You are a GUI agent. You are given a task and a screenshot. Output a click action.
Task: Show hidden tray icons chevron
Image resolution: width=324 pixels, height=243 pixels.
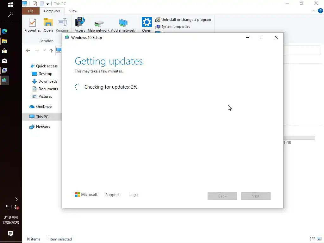point(16,199)
